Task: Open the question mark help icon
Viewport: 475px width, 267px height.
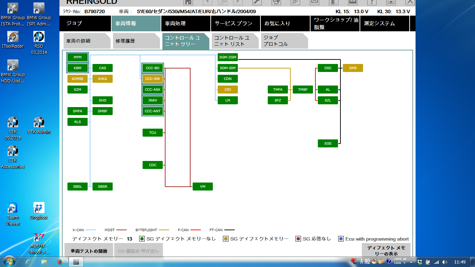Action: pyautogui.click(x=372, y=2)
